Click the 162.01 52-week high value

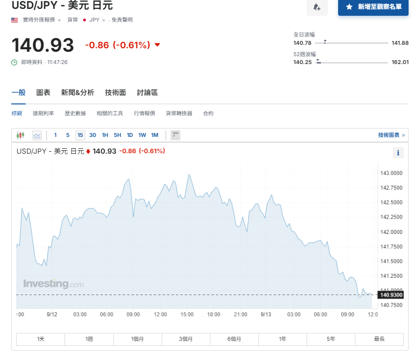click(400, 62)
